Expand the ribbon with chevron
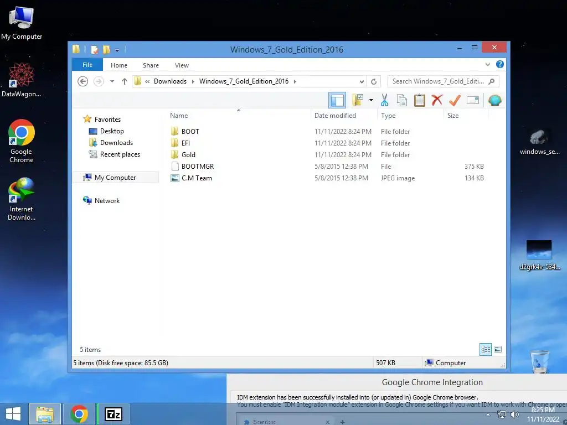The width and height of the screenshot is (567, 425). (x=487, y=64)
